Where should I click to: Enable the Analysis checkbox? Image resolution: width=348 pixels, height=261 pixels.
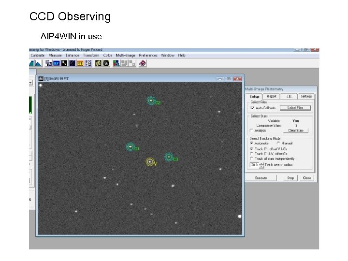(251, 130)
